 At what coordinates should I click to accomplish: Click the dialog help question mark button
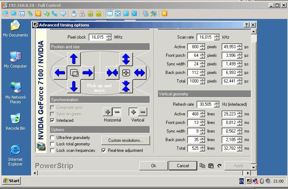[247, 25]
